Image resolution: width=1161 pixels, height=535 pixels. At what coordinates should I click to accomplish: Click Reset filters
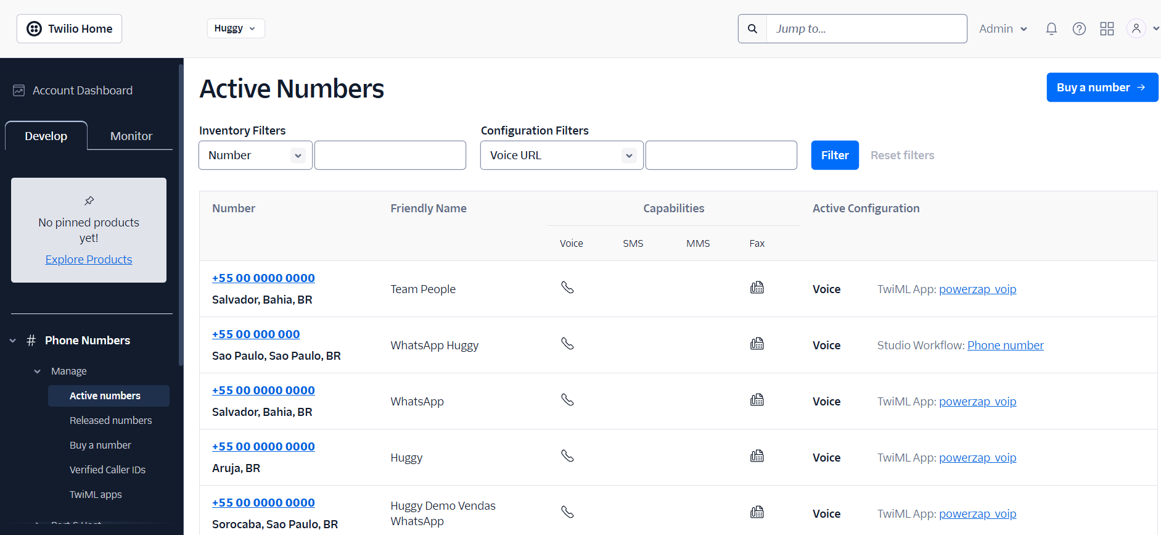(902, 156)
